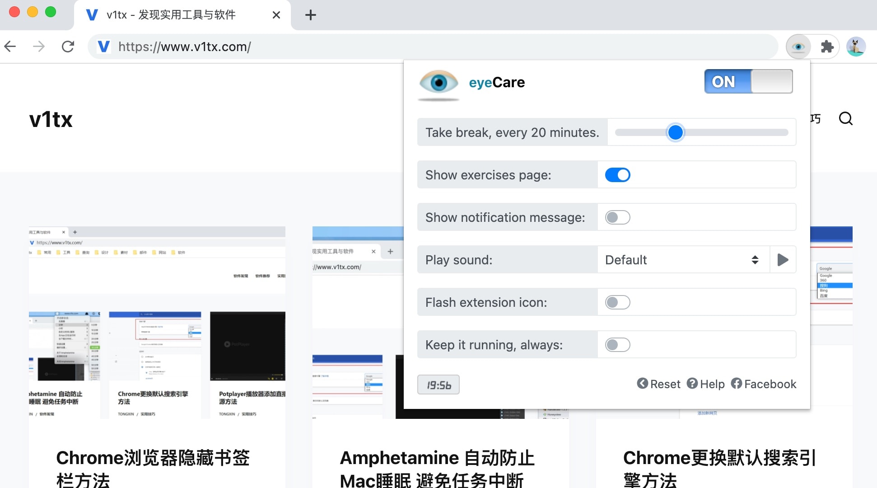This screenshot has width=877, height=488.
Task: Turn off the eyeCare ON switch
Action: [748, 82]
